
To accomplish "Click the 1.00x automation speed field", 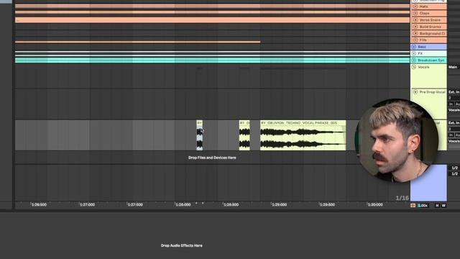I will [x=423, y=206].
